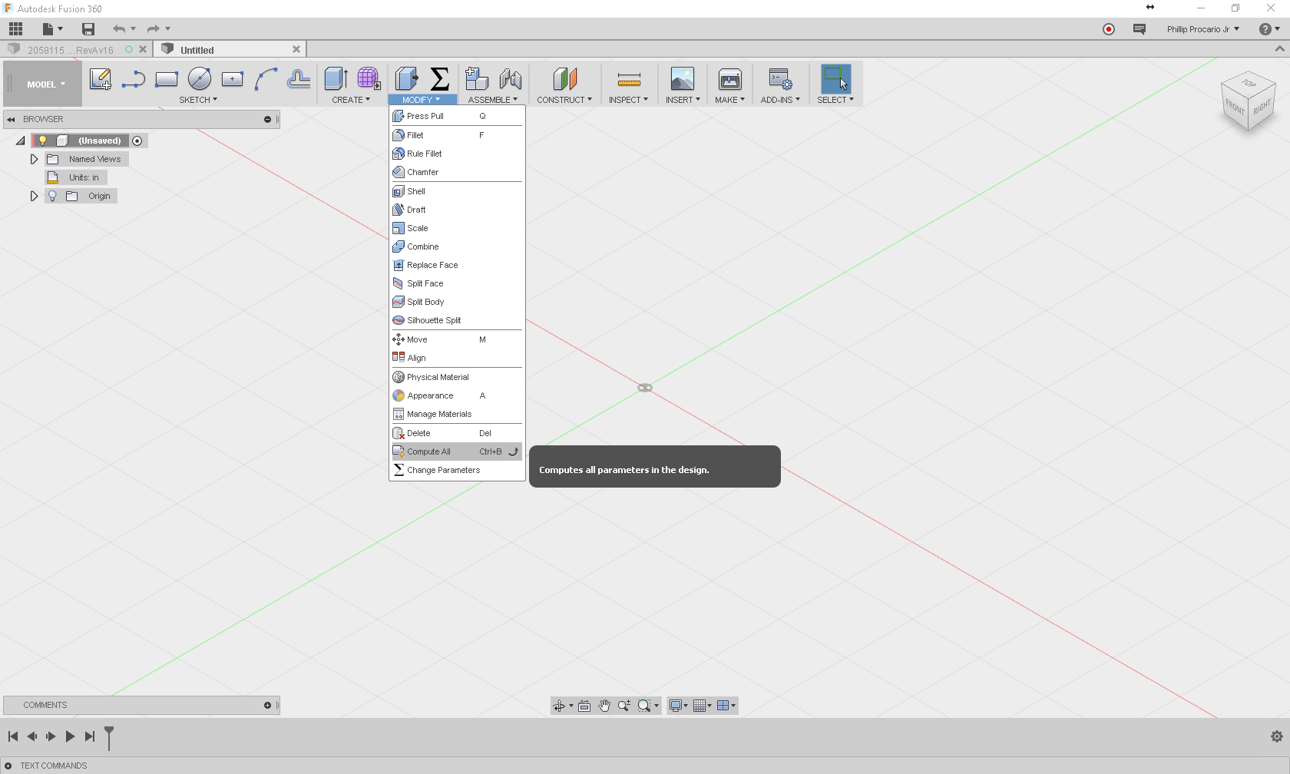Collapse the Unsaved root node
Image resolution: width=1290 pixels, height=774 pixels.
coord(21,141)
